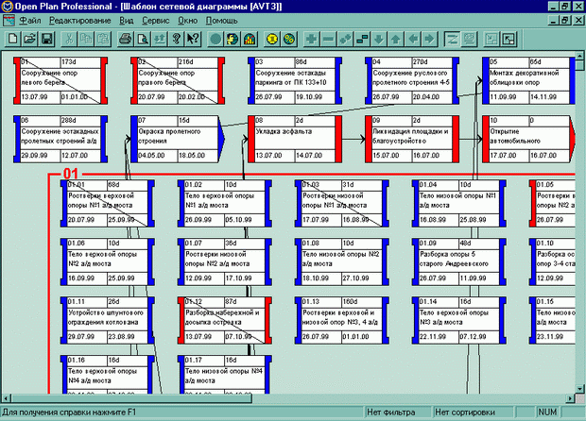
Task: Open a file with the folder icon
Action: [29, 39]
